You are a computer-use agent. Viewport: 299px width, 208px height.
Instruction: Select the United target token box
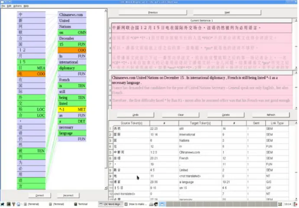pos(72,21)
